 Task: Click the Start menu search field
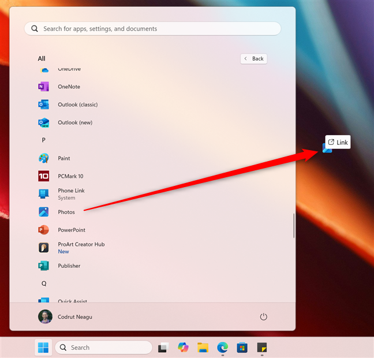[152, 29]
